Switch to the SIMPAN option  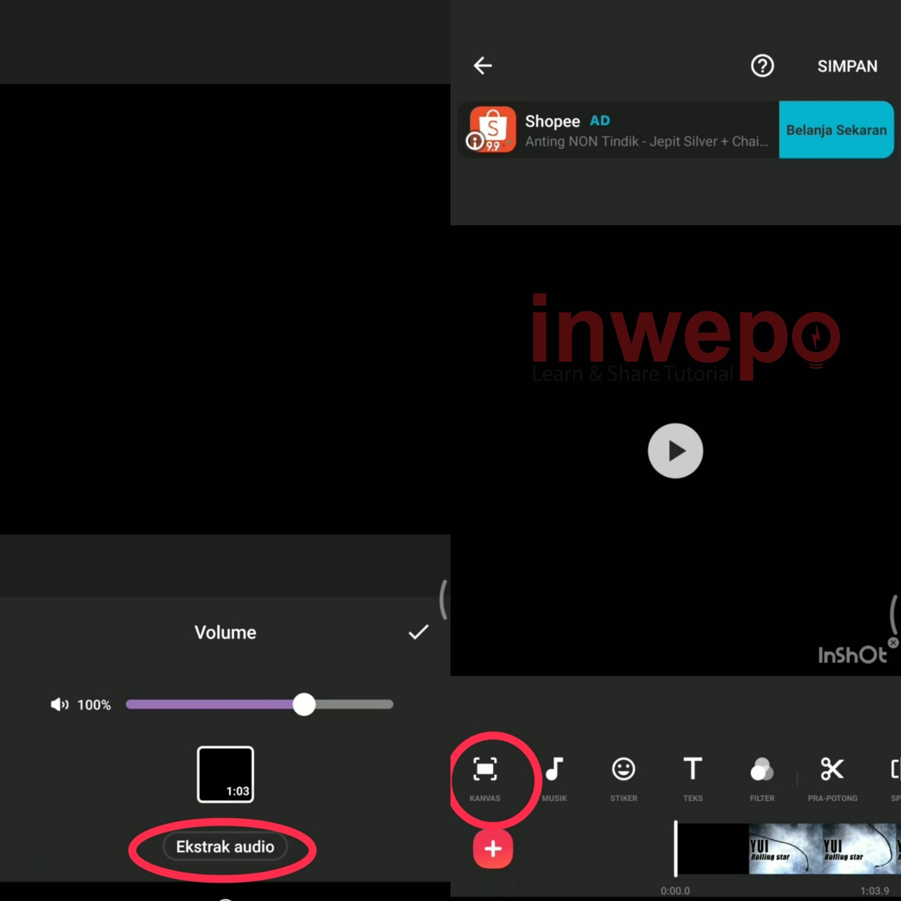(847, 66)
